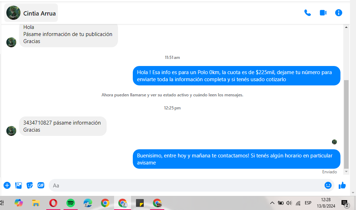Select message 'Hola ! Esa info es para un Polo 0km'
The image size is (356, 210).
[x=237, y=76]
